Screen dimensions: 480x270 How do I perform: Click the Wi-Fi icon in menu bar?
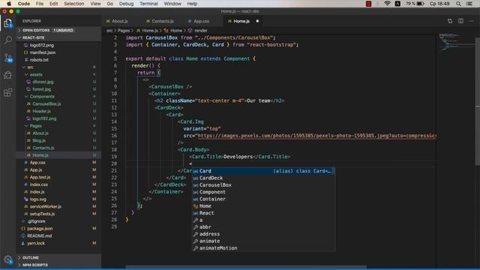click(x=387, y=4)
